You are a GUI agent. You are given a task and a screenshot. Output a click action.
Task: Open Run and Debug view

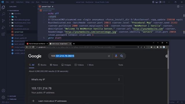(x=3, y=27)
